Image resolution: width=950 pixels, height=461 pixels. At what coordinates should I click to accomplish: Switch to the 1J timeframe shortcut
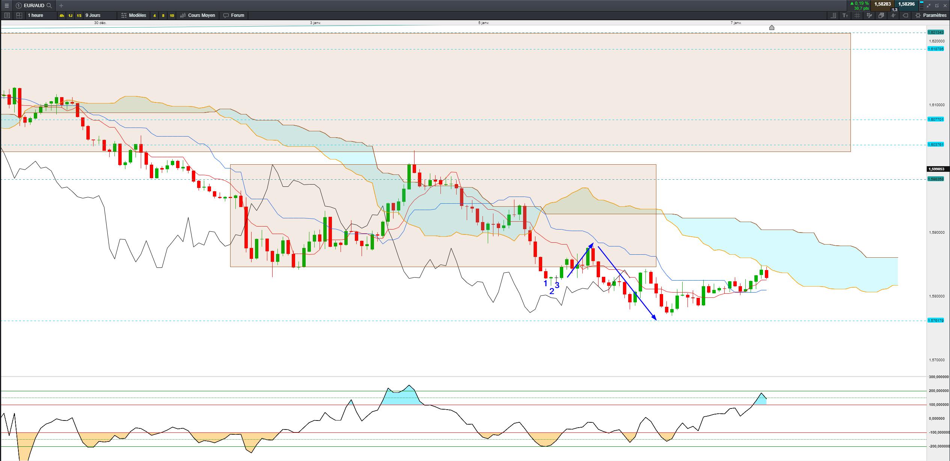pos(70,15)
